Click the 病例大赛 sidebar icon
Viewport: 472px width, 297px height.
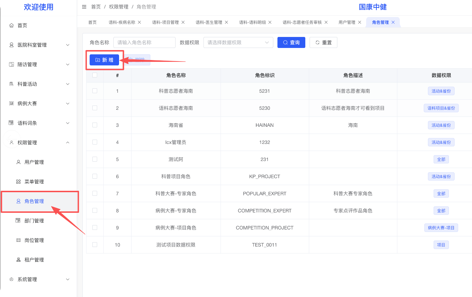11,104
